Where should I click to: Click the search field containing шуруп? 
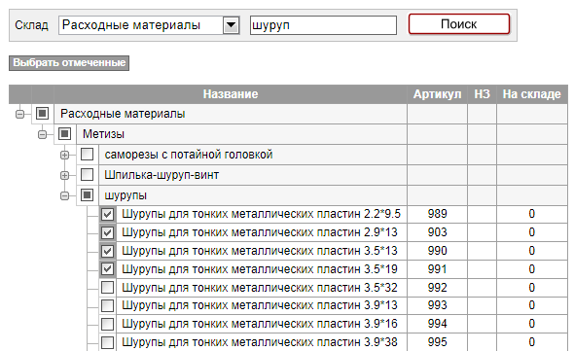pos(323,25)
